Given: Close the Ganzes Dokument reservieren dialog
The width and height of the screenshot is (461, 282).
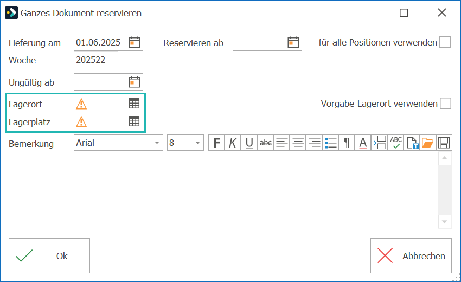Looking at the screenshot, I should tap(442, 12).
